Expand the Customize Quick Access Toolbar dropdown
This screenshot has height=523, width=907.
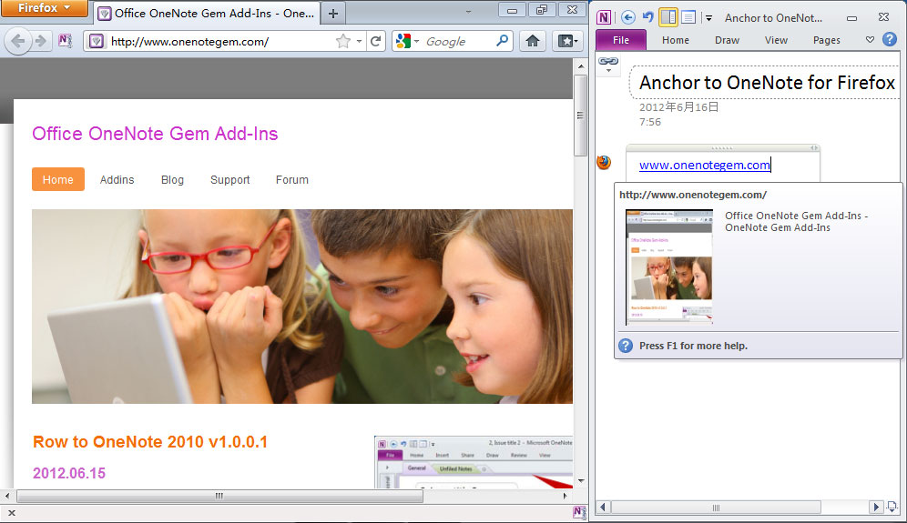708,18
